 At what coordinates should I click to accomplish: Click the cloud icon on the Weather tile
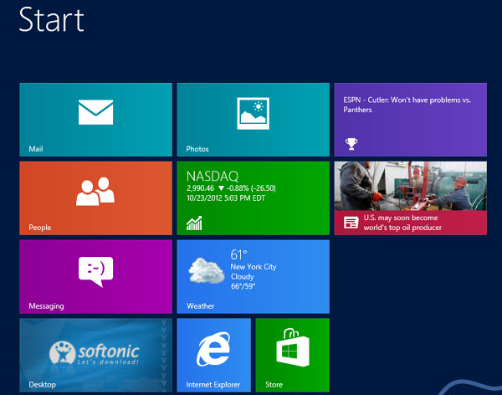pos(206,269)
